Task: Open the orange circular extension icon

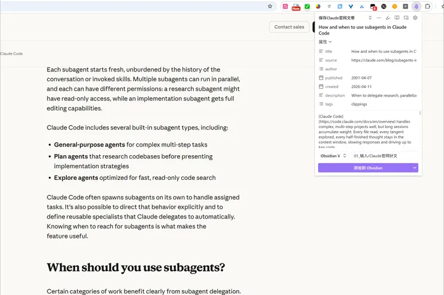Action: click(x=395, y=6)
